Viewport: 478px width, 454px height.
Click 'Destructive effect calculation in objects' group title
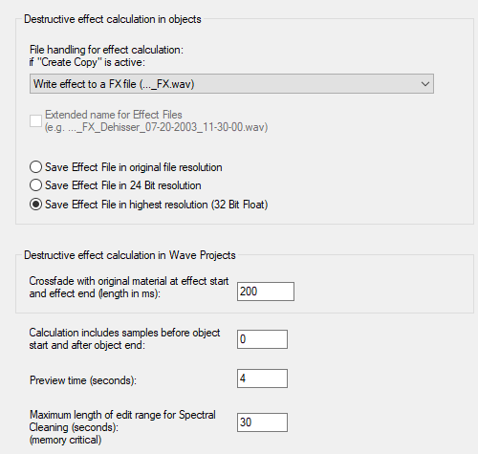coord(113,19)
